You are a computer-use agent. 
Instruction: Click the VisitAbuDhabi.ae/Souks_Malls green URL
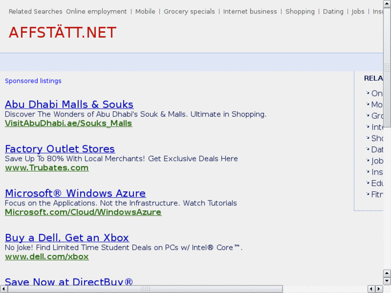pyautogui.click(x=68, y=123)
